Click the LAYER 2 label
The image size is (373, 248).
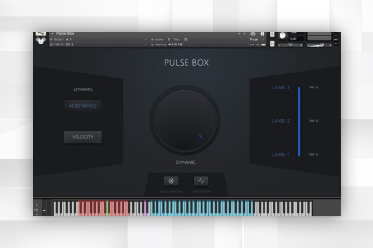[x=280, y=121]
